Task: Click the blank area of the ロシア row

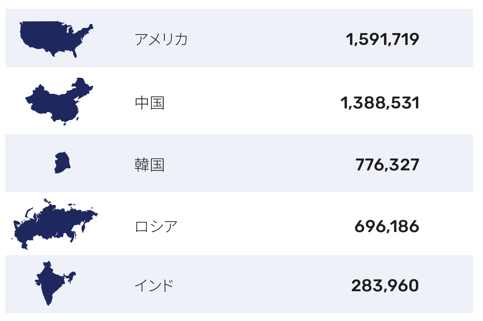Action: click(x=264, y=224)
